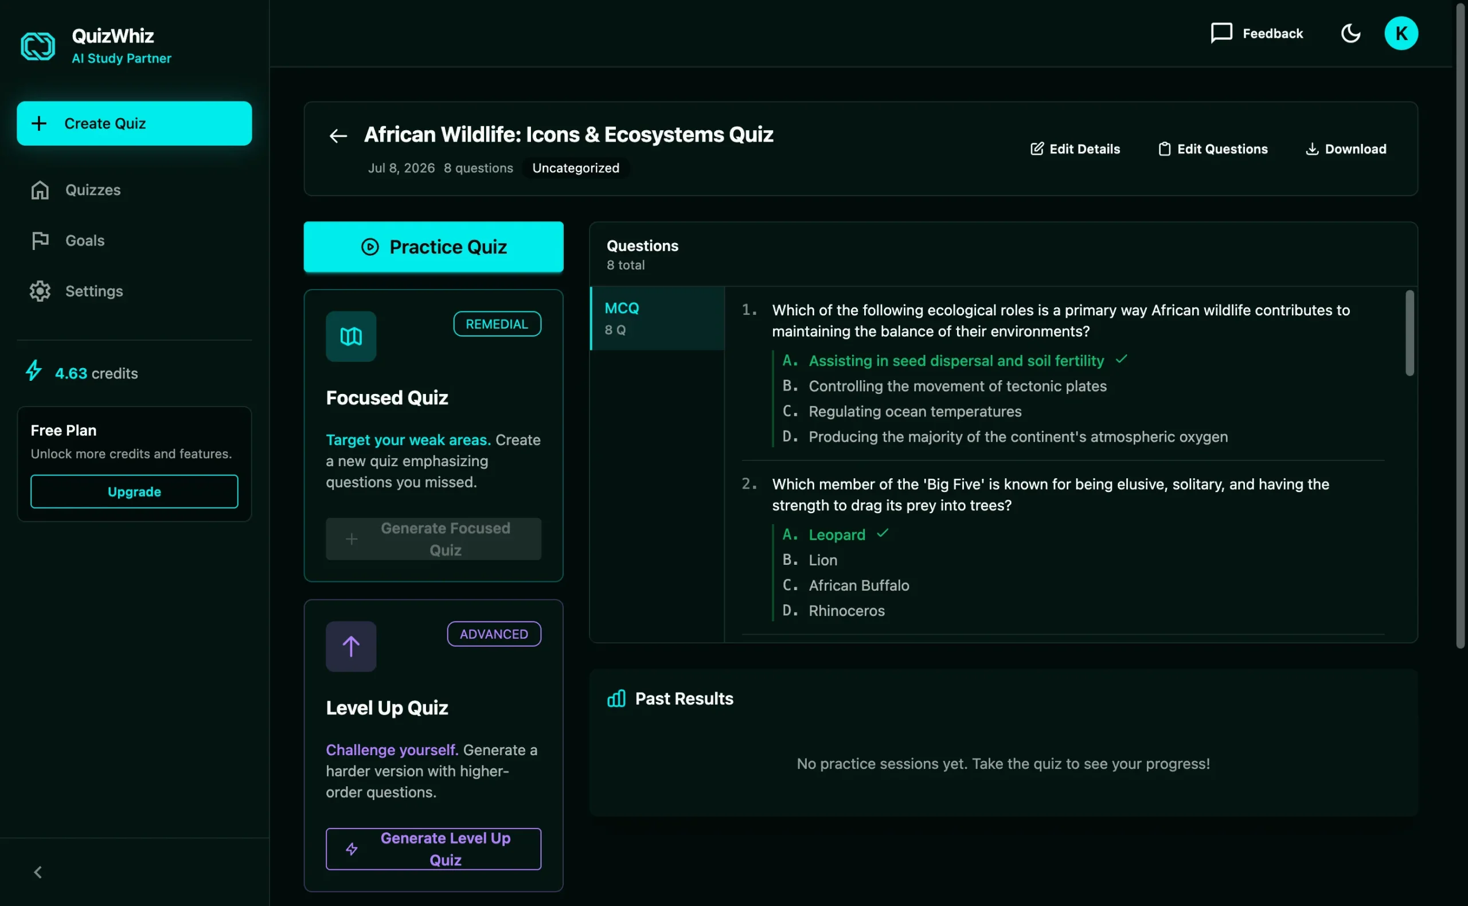Click the Level Up arrow icon
1468x906 pixels.
pyautogui.click(x=350, y=646)
